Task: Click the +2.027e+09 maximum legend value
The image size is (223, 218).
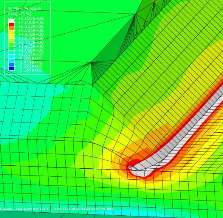Action: 31,19
